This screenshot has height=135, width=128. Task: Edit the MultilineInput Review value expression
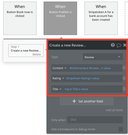(90, 68)
